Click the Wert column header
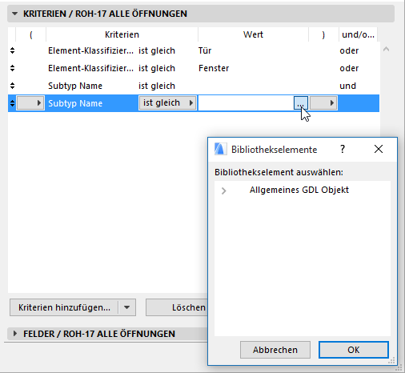405x373 pixels. [x=253, y=34]
